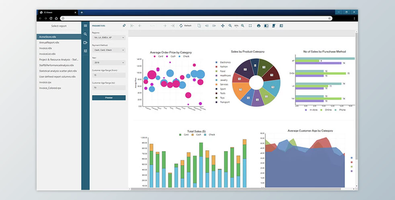The width and height of the screenshot is (395, 200).
Task: Switch to galley view mode
Action: [x=281, y=26]
